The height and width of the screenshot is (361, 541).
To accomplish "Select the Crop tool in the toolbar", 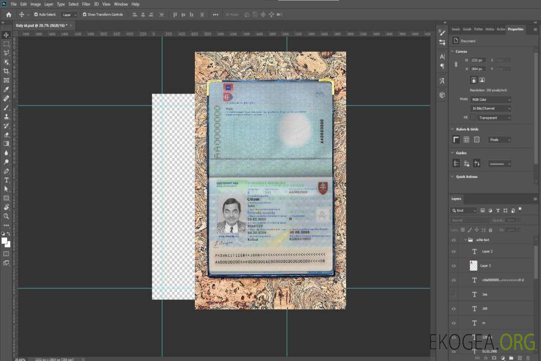I will point(7,71).
